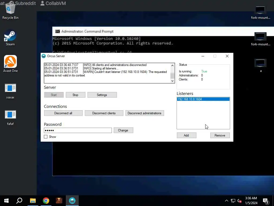
Task: Open the Avast One desktop shortcut
Action: (10, 64)
